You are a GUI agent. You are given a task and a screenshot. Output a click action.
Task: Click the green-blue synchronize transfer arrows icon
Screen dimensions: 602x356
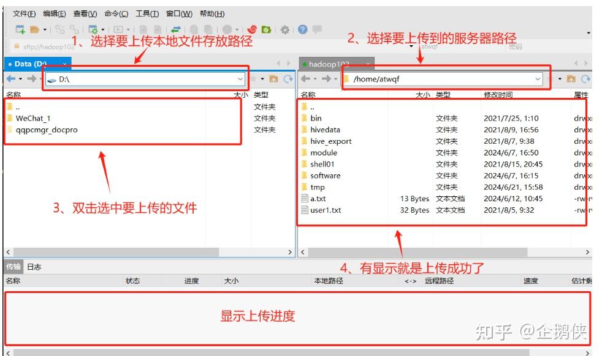176,29
